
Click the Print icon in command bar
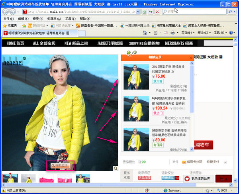(x=173, y=33)
